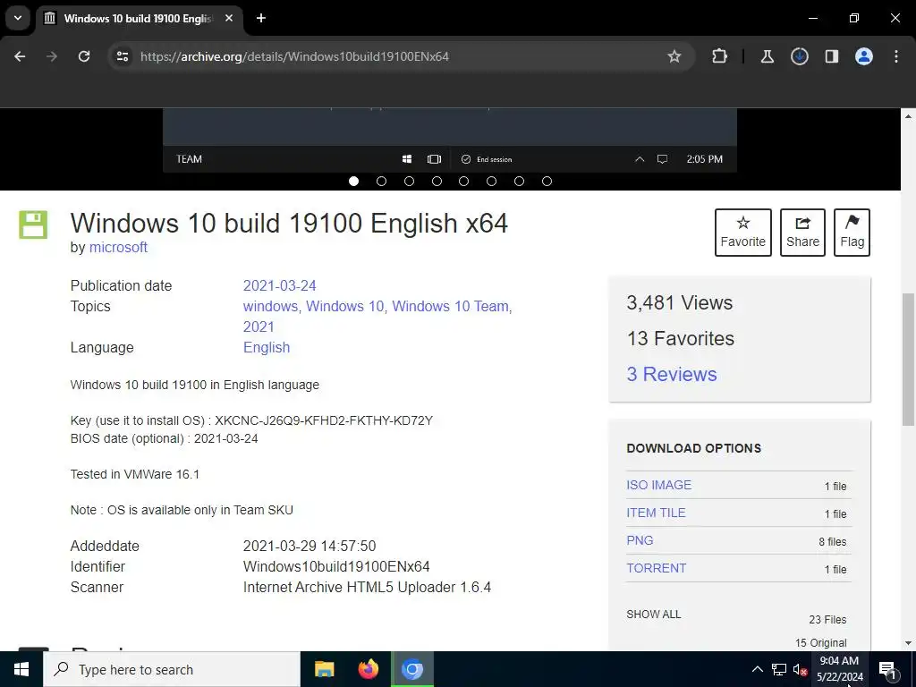Open Firefox from the taskbar
Image resolution: width=916 pixels, height=687 pixels.
click(x=368, y=669)
